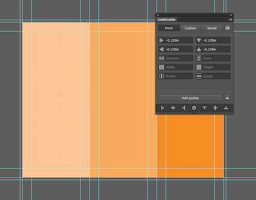
Task: Switch to the Custom tab
Action: pos(190,28)
